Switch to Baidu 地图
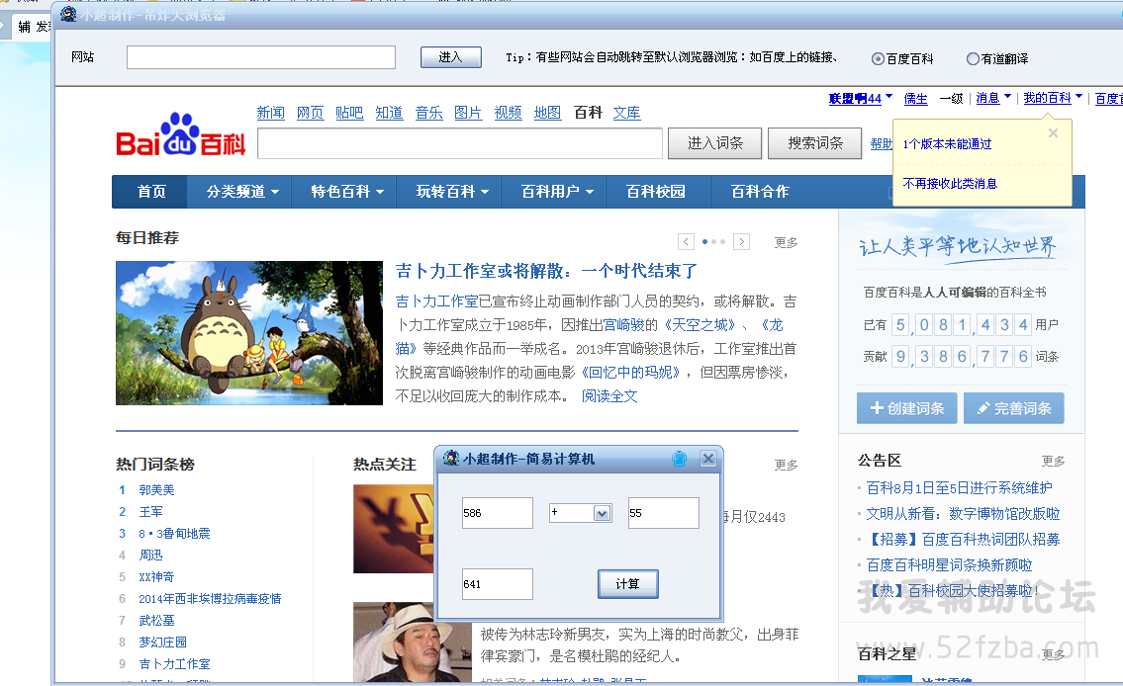This screenshot has height=686, width=1123. tap(547, 113)
